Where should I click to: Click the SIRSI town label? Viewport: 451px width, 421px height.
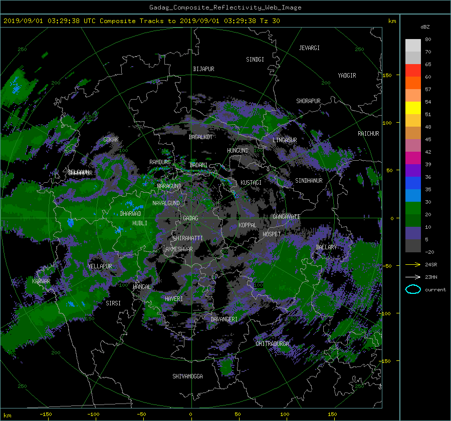pos(113,303)
